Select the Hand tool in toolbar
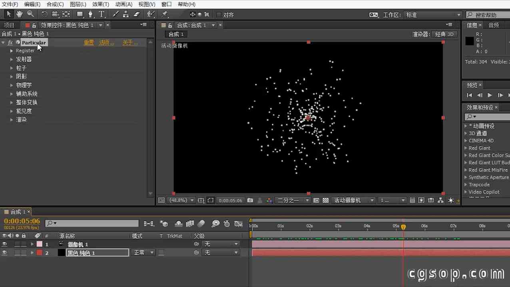Screen dimensions: 510x287 [19, 14]
